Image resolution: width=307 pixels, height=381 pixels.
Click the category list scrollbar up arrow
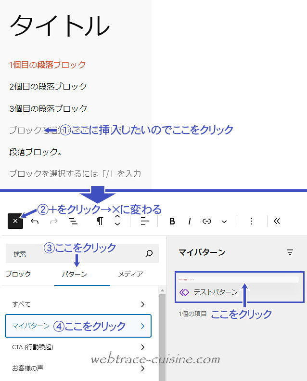point(162,290)
